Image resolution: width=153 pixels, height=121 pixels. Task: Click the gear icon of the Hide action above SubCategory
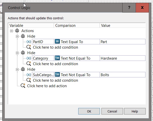[23, 69]
